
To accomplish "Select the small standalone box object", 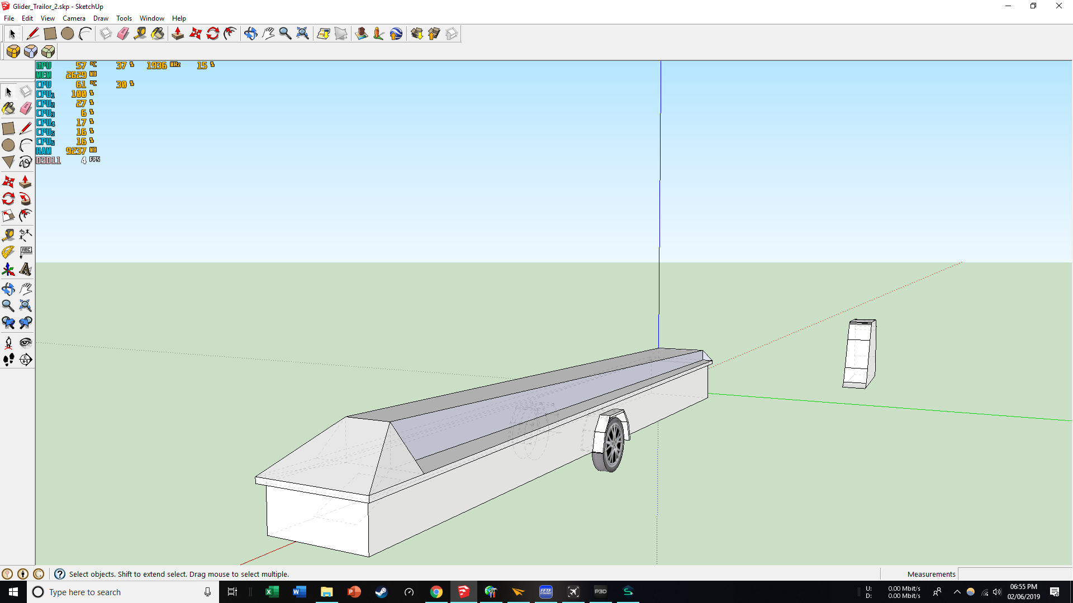I will [x=860, y=354].
